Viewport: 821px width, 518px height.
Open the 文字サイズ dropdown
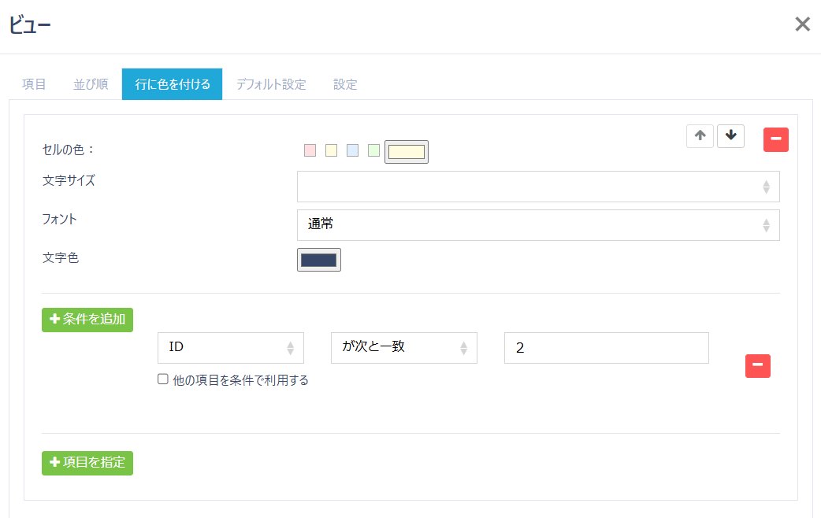point(538,187)
